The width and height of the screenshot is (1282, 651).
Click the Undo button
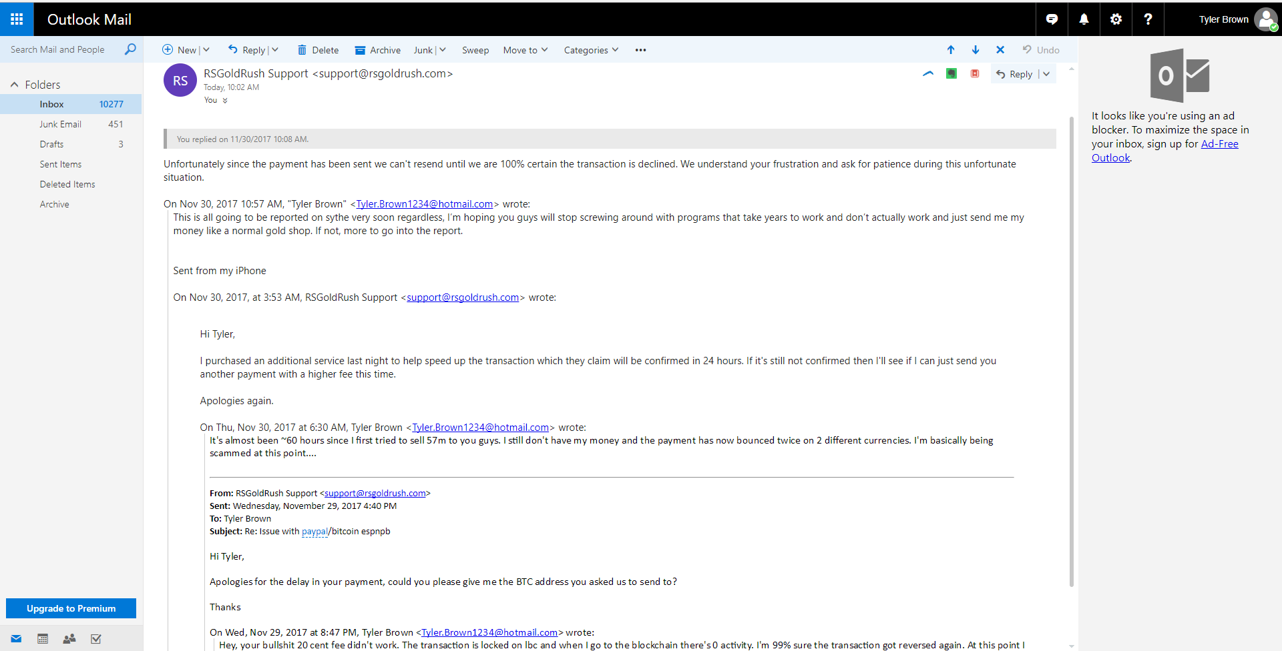tap(1041, 50)
